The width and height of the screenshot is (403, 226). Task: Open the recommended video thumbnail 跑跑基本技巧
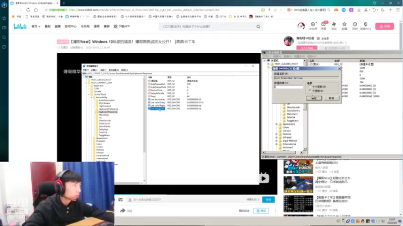[298, 204]
